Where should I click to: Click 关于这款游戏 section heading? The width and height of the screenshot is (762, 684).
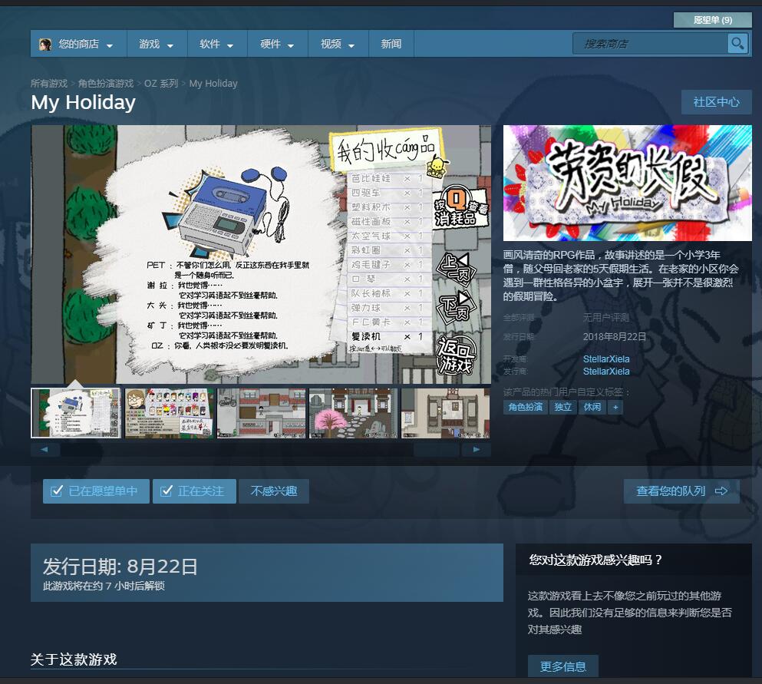pos(74,659)
